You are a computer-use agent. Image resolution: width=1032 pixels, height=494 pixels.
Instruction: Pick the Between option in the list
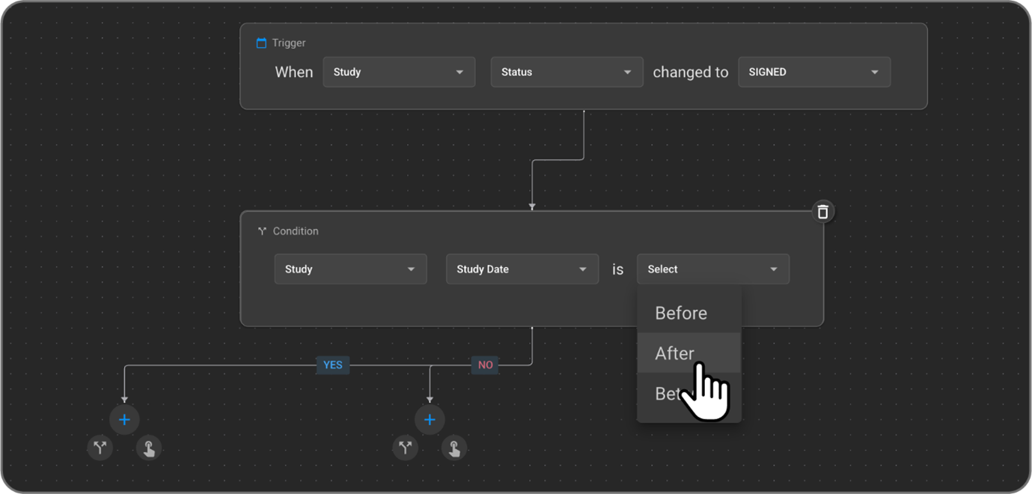point(666,394)
